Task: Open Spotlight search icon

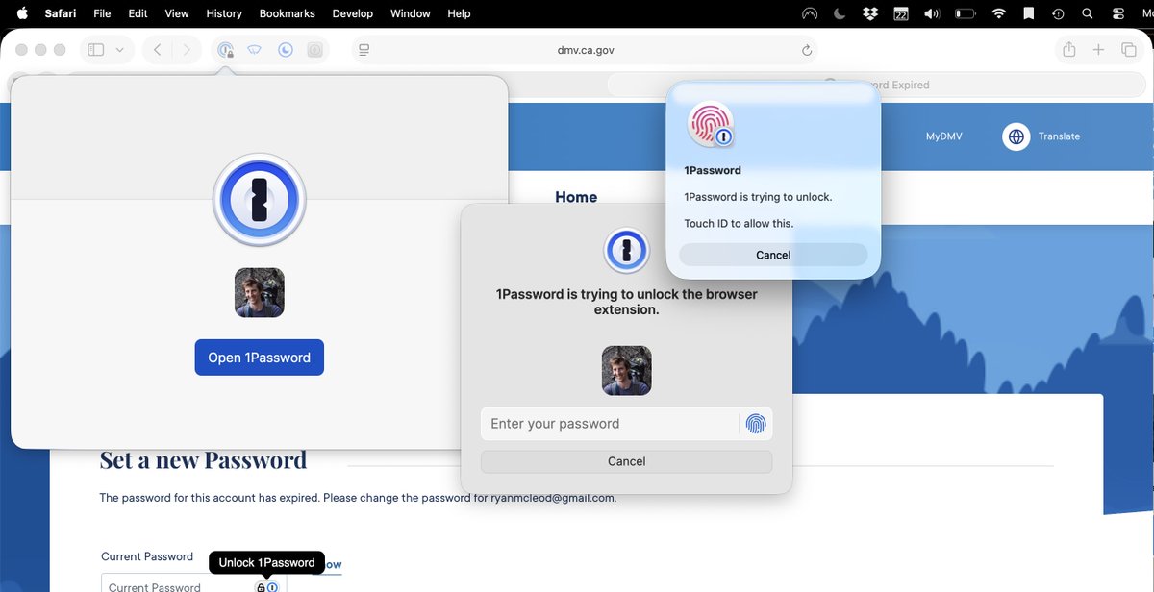Action: [x=1088, y=13]
